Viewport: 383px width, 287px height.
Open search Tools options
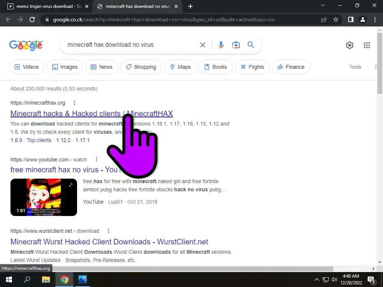point(355,67)
